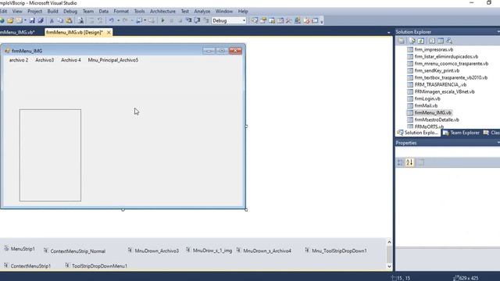Select MnuDrow_s_1_img component in tray
Viewport: 500px width, 281px height.
pos(209,251)
